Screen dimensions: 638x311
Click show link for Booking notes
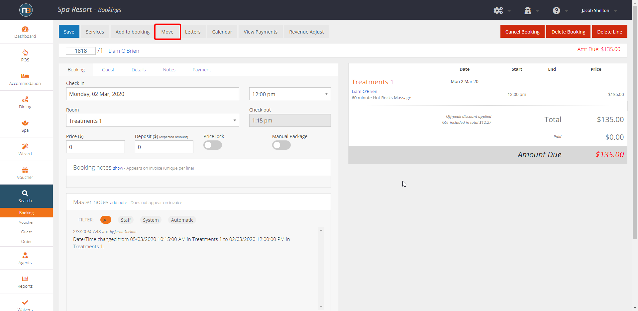(118, 168)
